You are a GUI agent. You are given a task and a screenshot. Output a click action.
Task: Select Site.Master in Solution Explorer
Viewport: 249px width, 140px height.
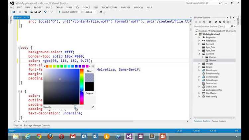tap(211, 93)
